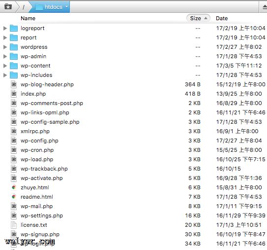Select the wp-content folder name
267x250 pixels.
tap(35, 66)
